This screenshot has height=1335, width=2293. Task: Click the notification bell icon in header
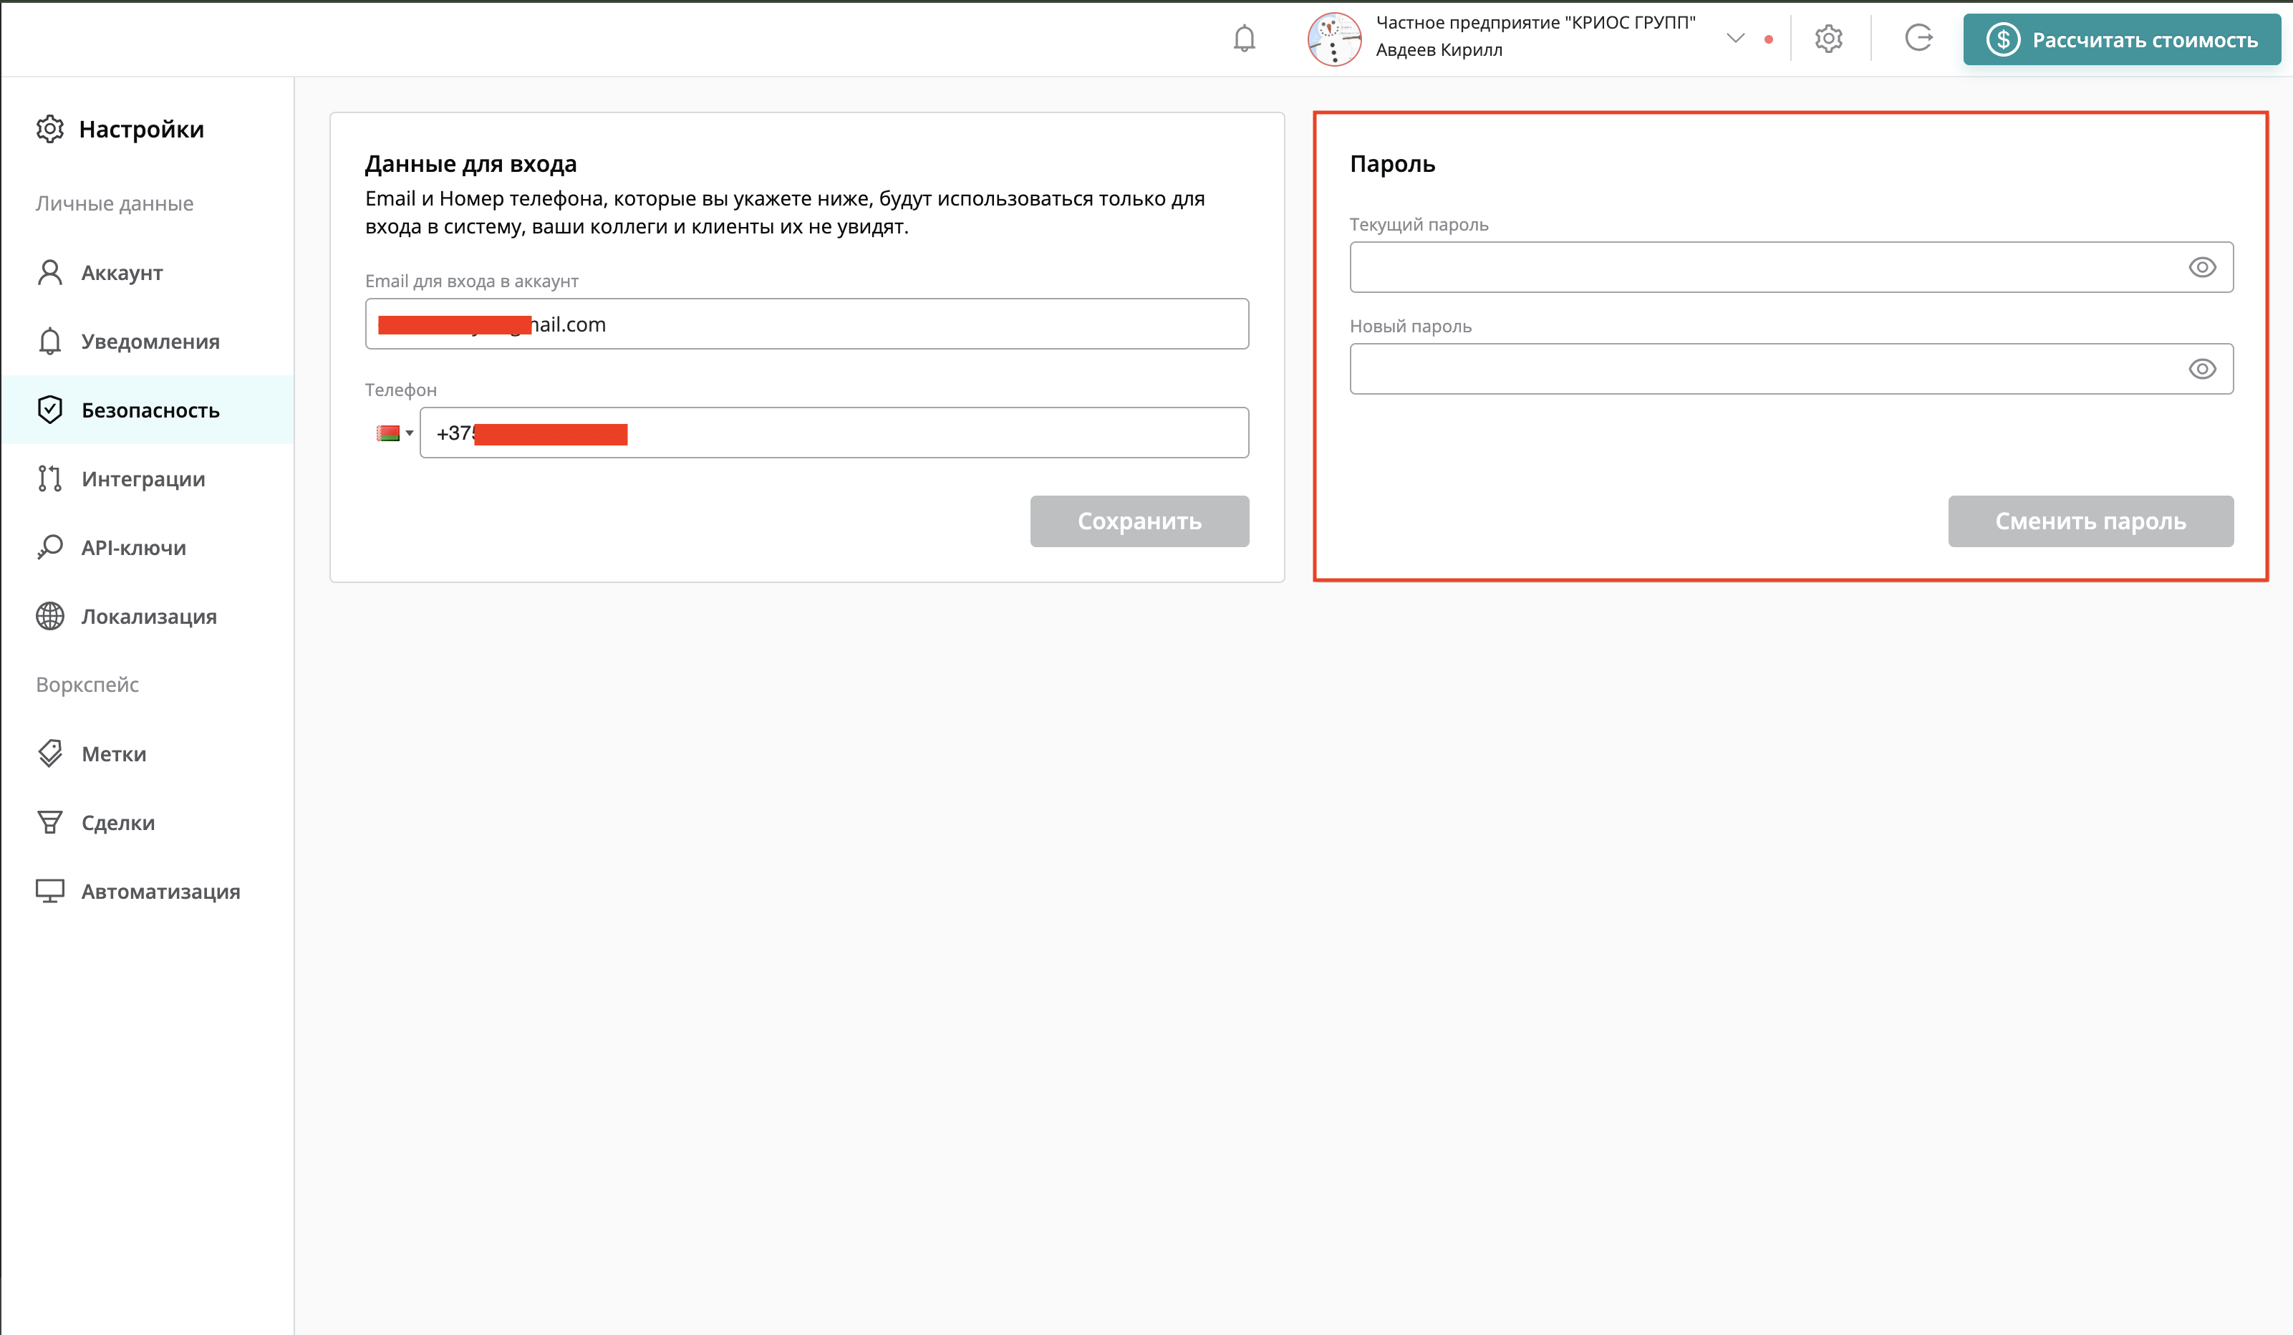(1244, 38)
